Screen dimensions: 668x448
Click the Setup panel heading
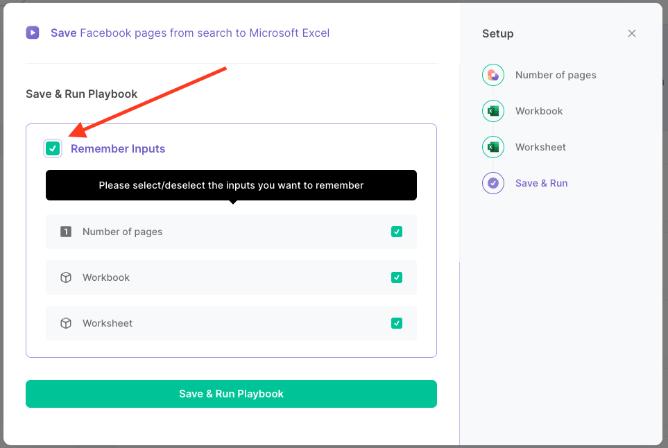click(x=497, y=34)
